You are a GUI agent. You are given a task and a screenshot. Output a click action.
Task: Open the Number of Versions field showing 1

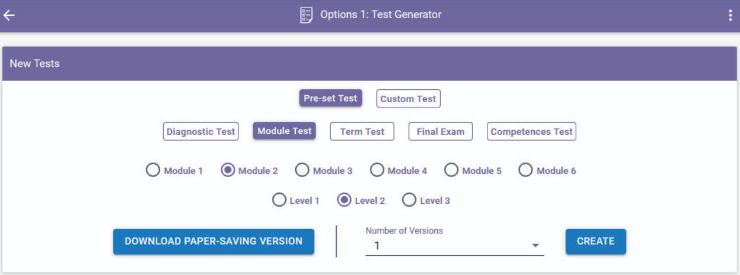point(455,246)
